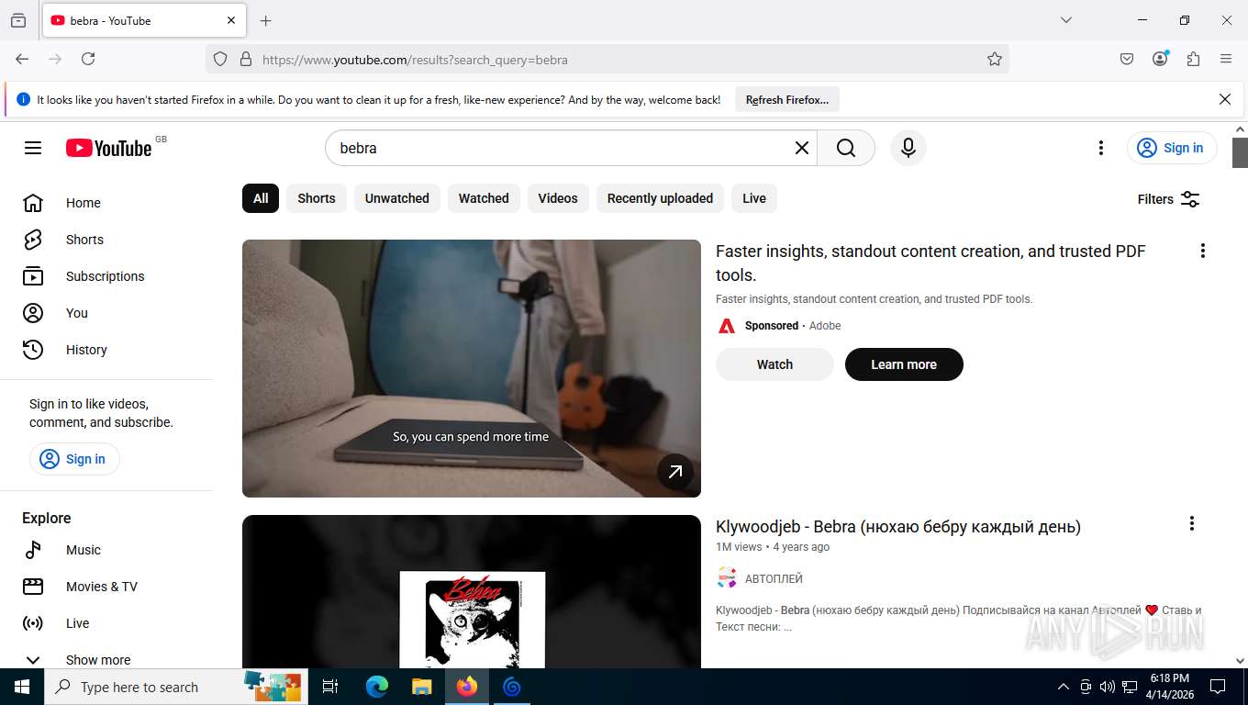Click the ad external link arrow
1248x705 pixels.
point(675,472)
